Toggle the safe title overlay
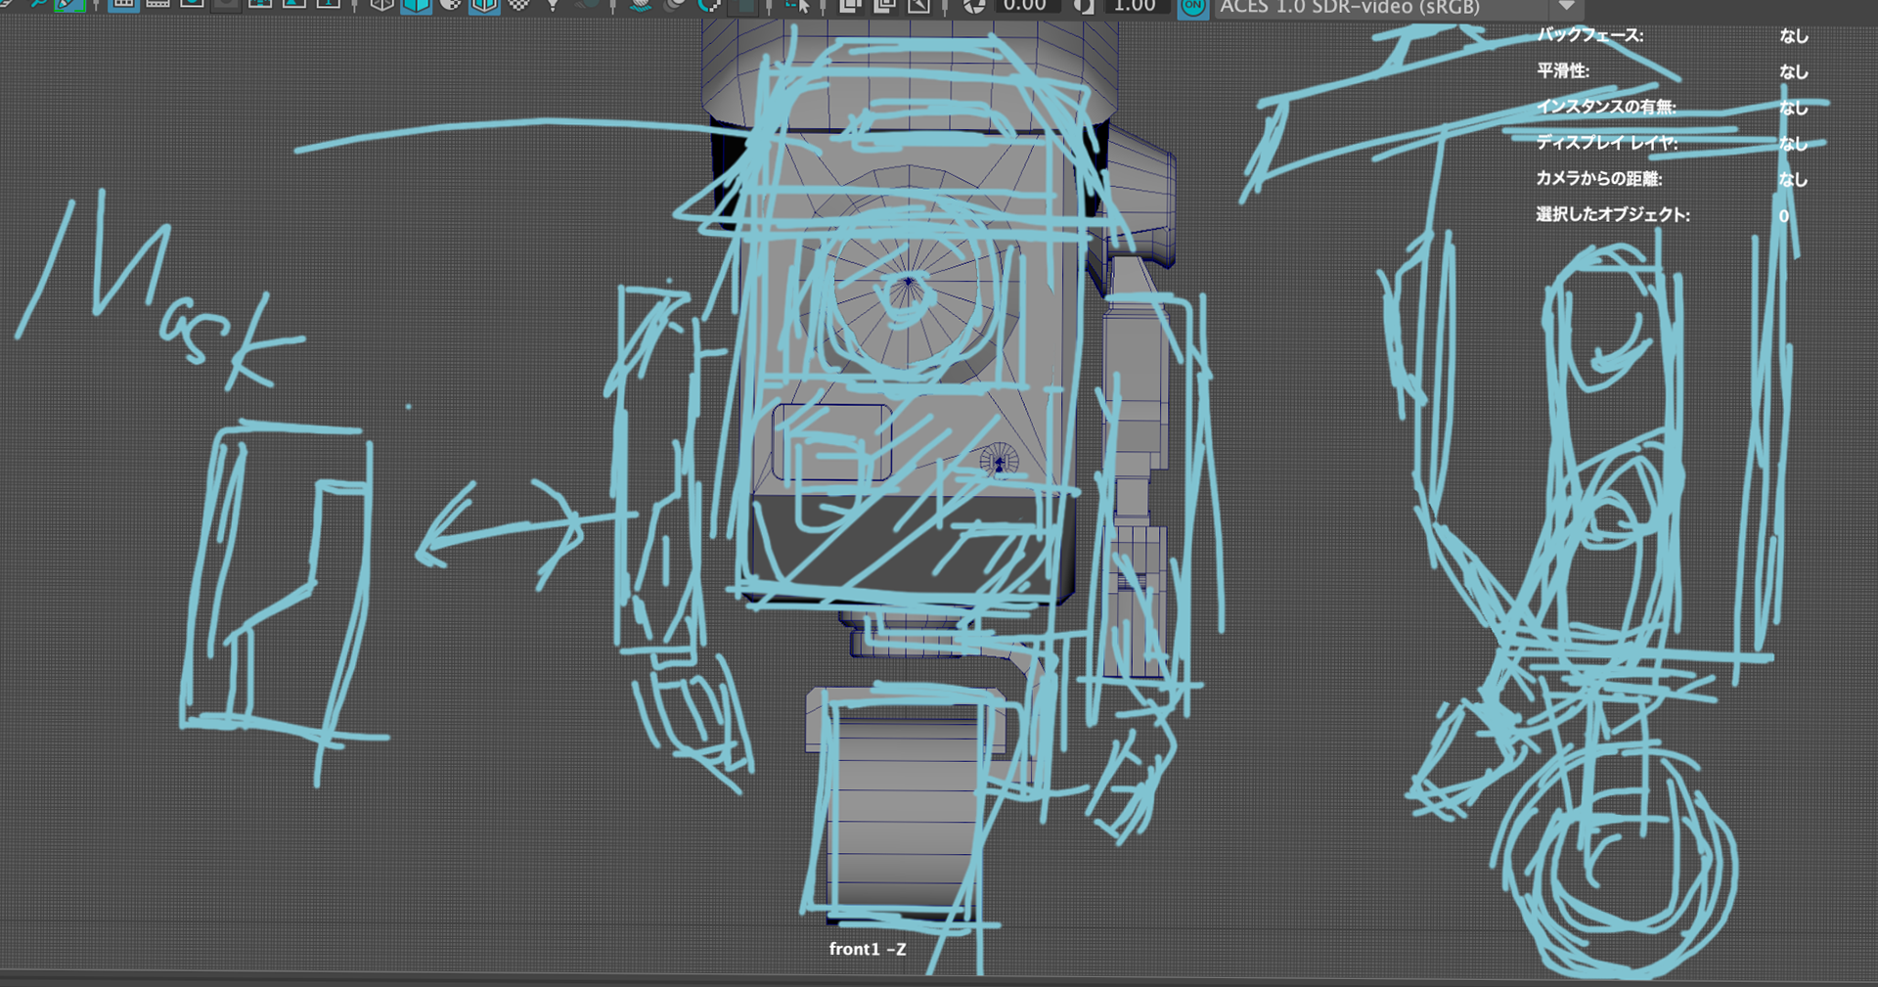1878x987 pixels. coord(329,5)
